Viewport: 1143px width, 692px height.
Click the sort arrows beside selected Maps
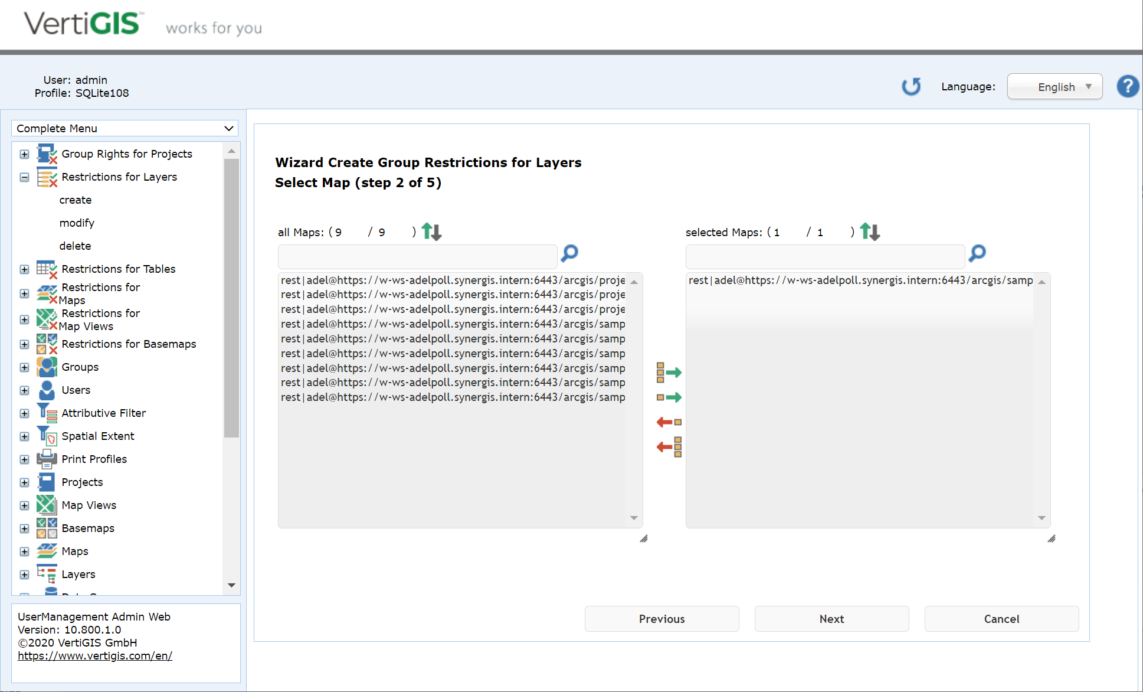[870, 231]
